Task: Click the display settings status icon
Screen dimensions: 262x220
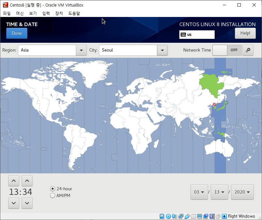Action: click(x=199, y=216)
